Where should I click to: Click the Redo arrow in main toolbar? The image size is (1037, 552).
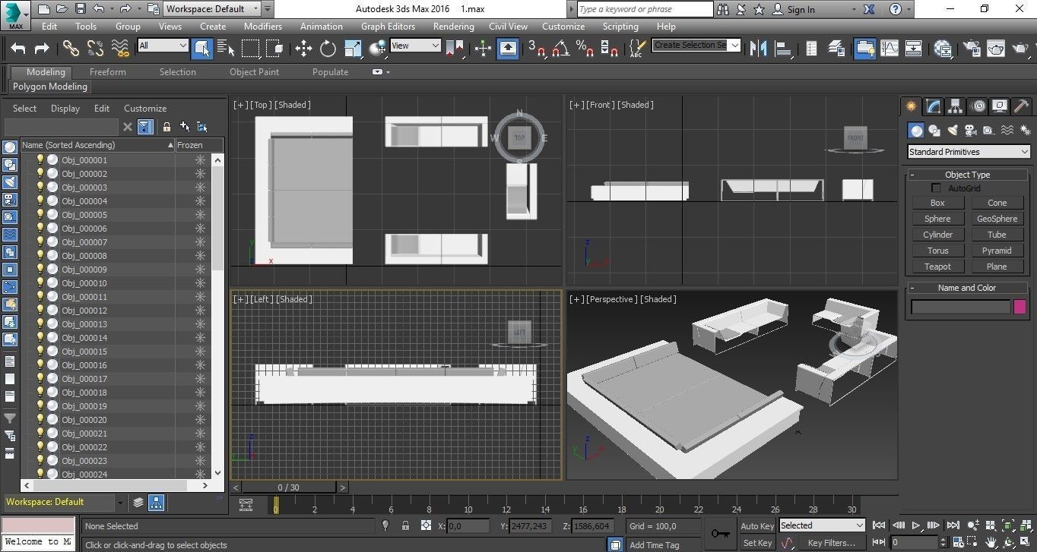point(43,48)
